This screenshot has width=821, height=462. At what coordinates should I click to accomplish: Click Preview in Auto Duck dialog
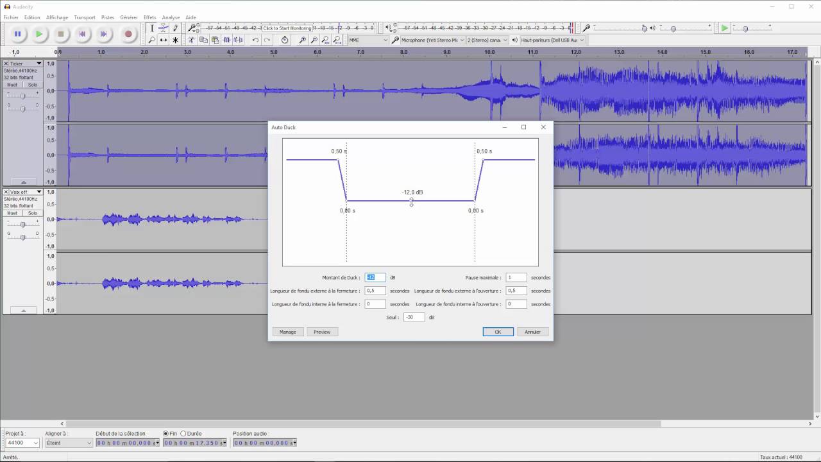coord(322,332)
